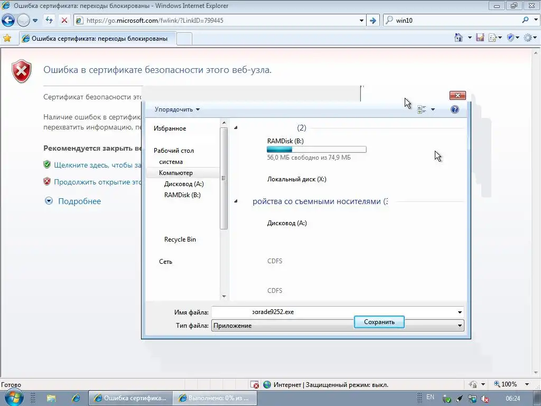This screenshot has height=406, width=541.
Task: Click the Сохранить button
Action: 379,322
